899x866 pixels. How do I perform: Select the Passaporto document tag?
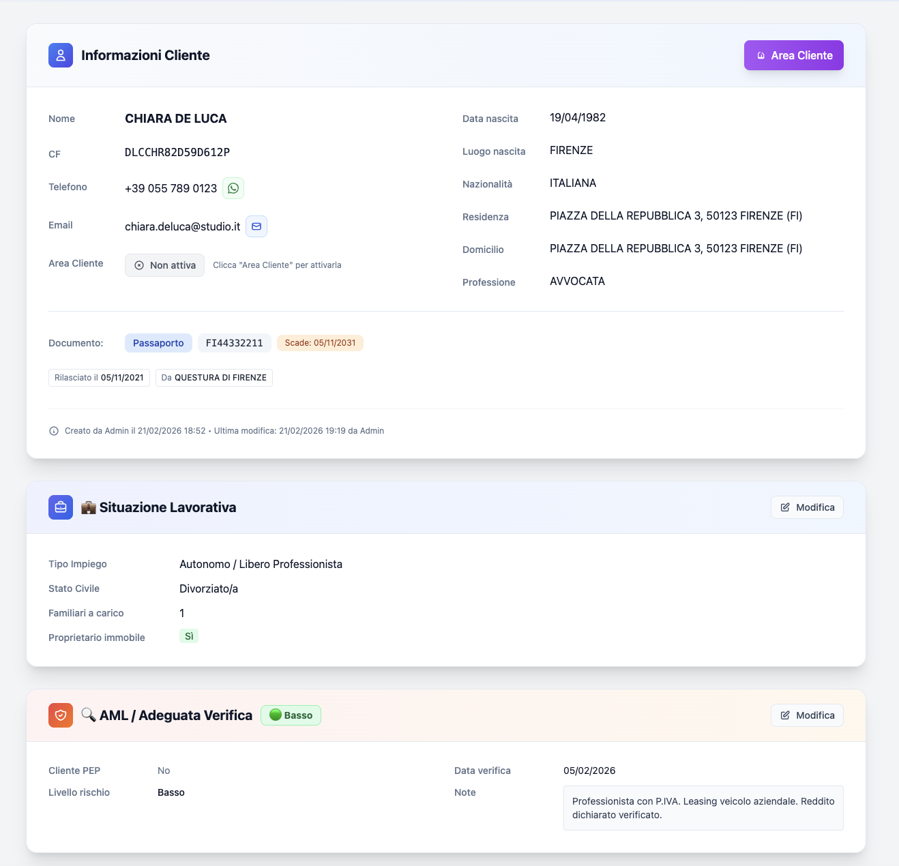[158, 343]
